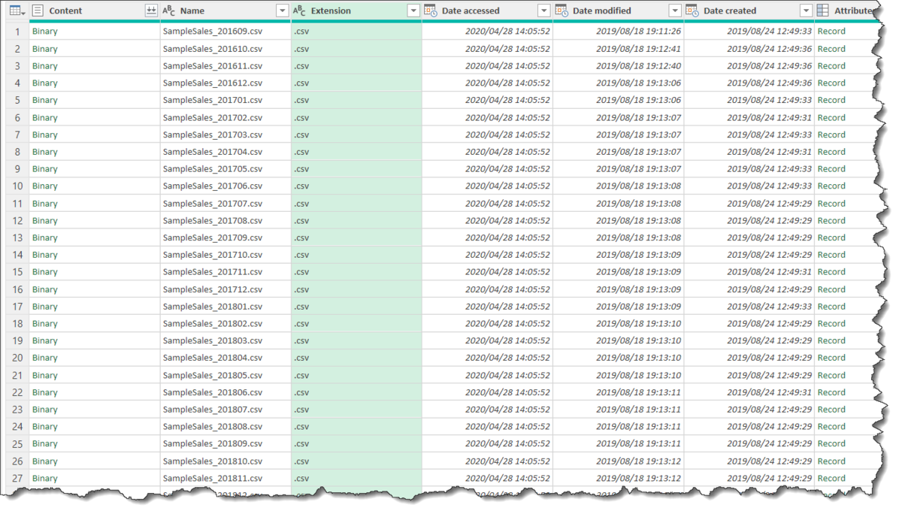The width and height of the screenshot is (902, 514).
Task: Select the SampleSales_201710.csv name cell
Action: [x=225, y=255]
